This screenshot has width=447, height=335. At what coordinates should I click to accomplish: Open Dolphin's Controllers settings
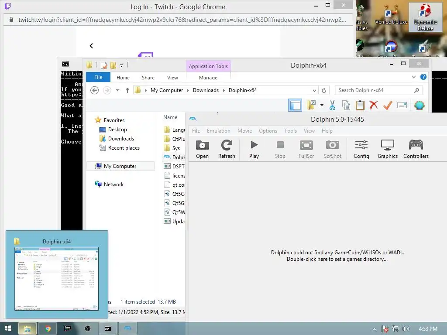pyautogui.click(x=416, y=149)
